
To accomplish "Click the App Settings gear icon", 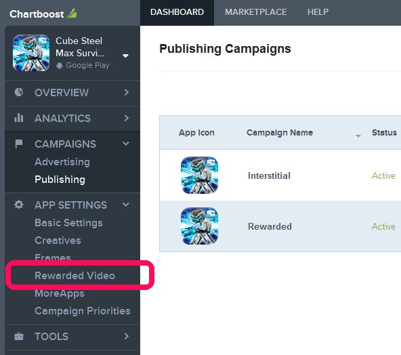I will click(x=19, y=205).
